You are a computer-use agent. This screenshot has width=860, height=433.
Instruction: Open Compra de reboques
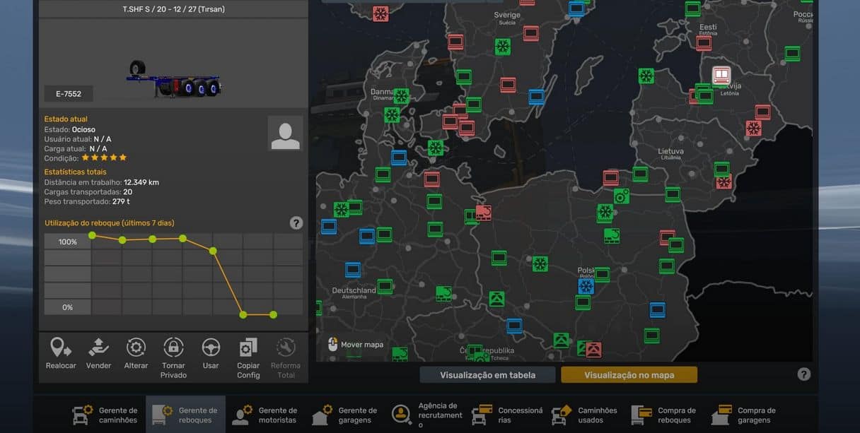(x=663, y=415)
